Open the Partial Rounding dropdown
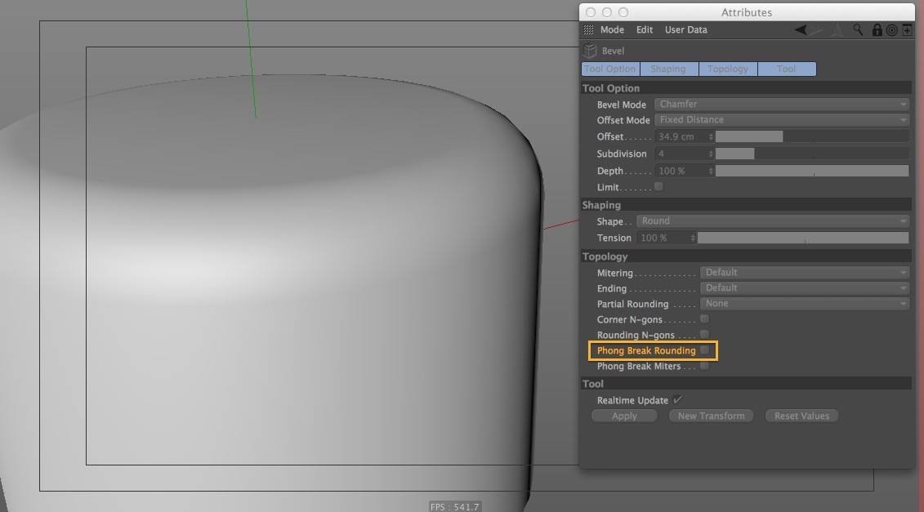The image size is (924, 512). tap(805, 304)
